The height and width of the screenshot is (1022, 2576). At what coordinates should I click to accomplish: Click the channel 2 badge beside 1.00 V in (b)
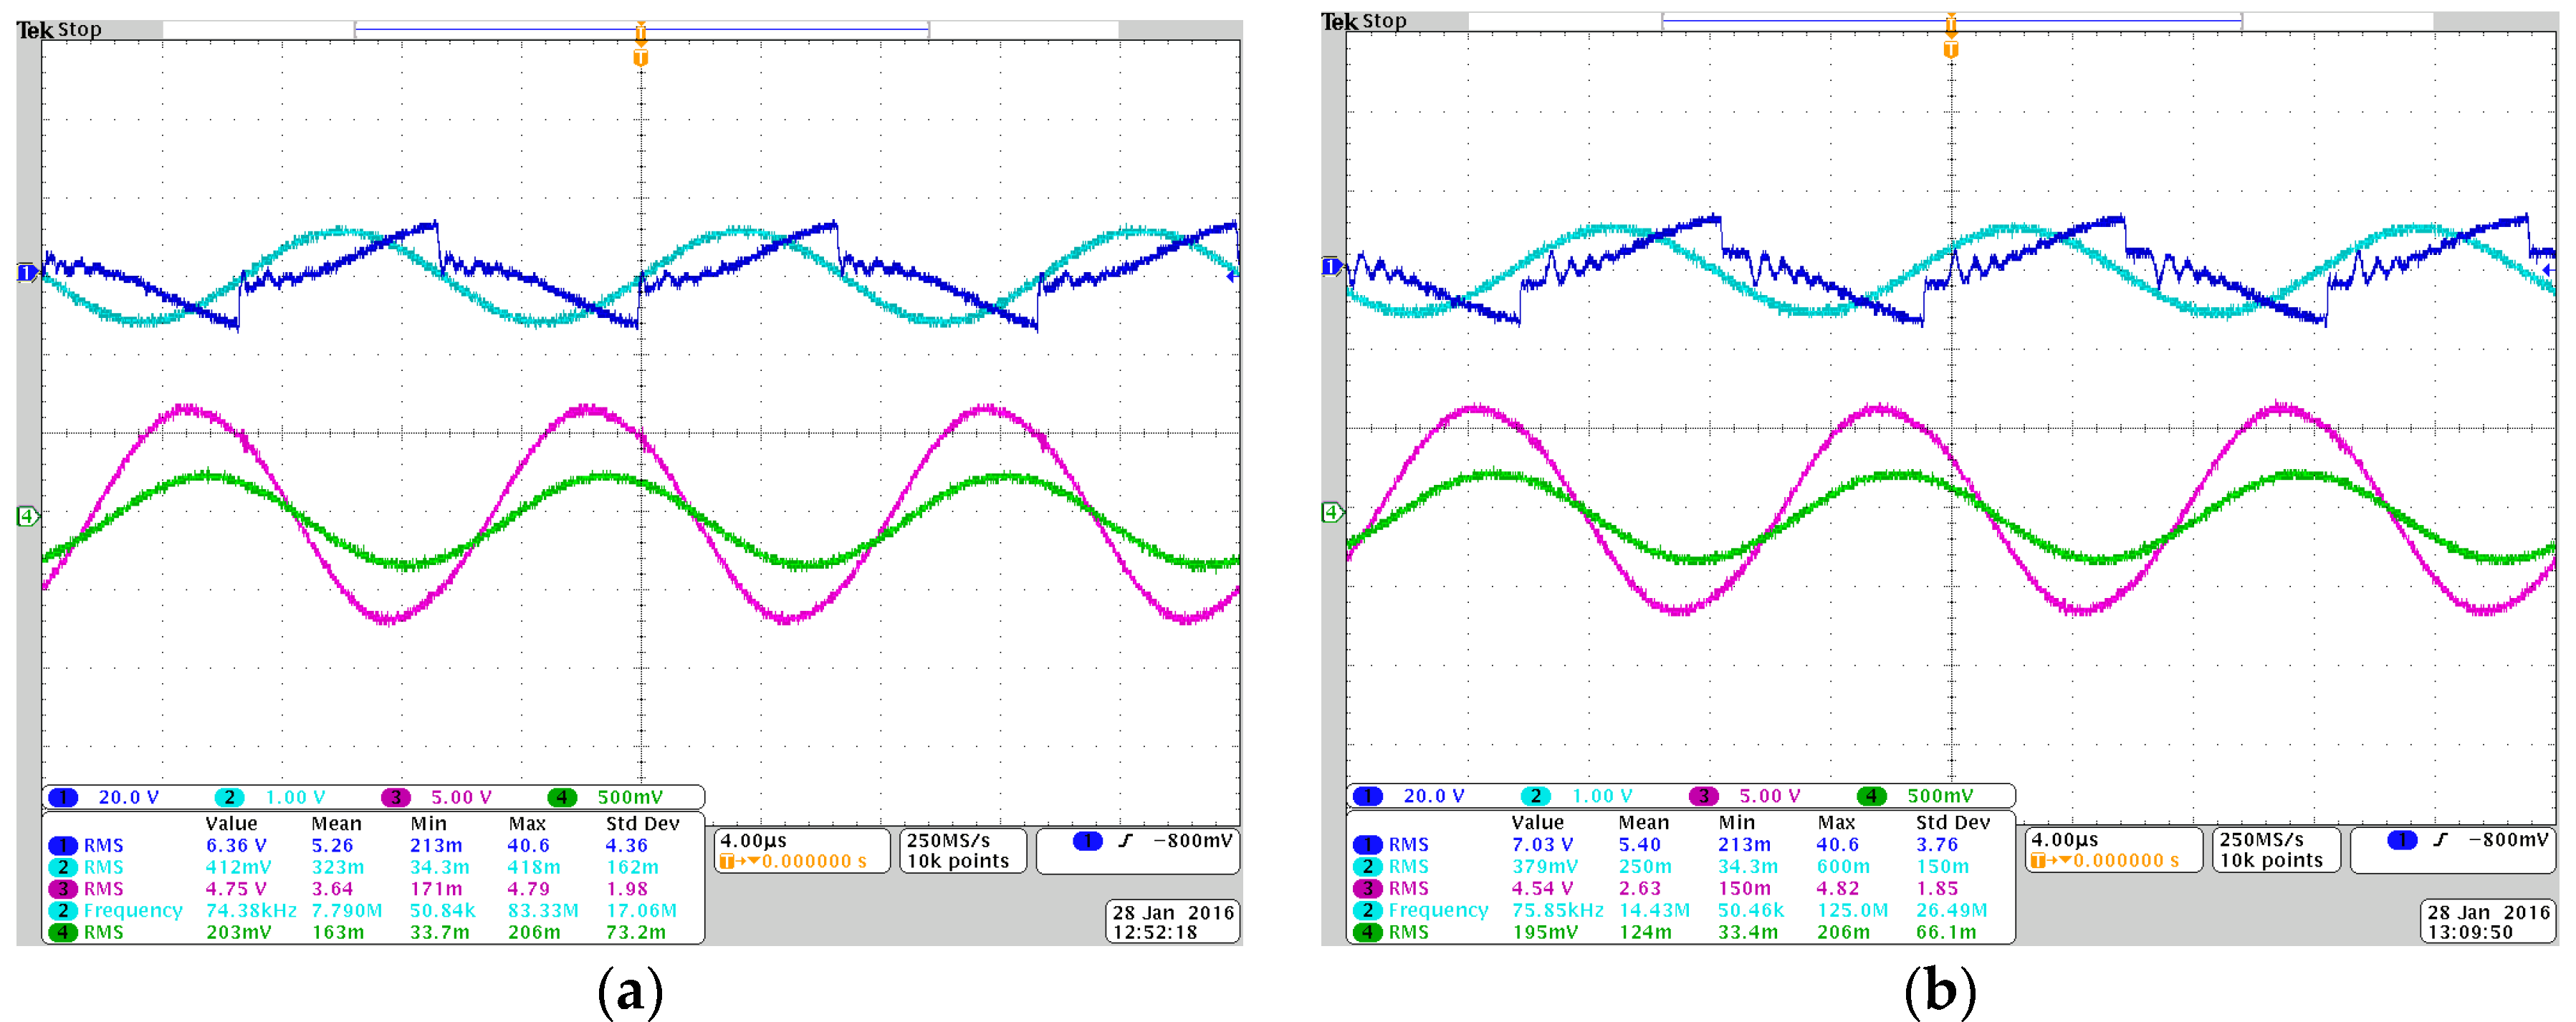[1535, 796]
